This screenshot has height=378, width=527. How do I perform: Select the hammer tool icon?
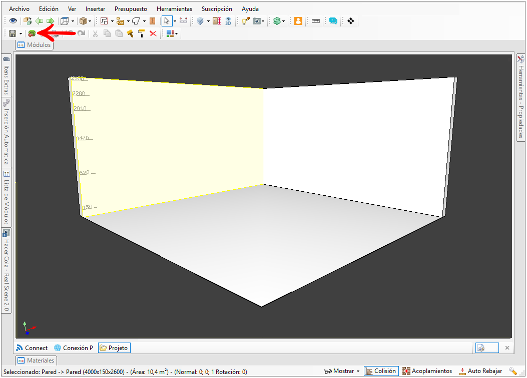(130, 33)
